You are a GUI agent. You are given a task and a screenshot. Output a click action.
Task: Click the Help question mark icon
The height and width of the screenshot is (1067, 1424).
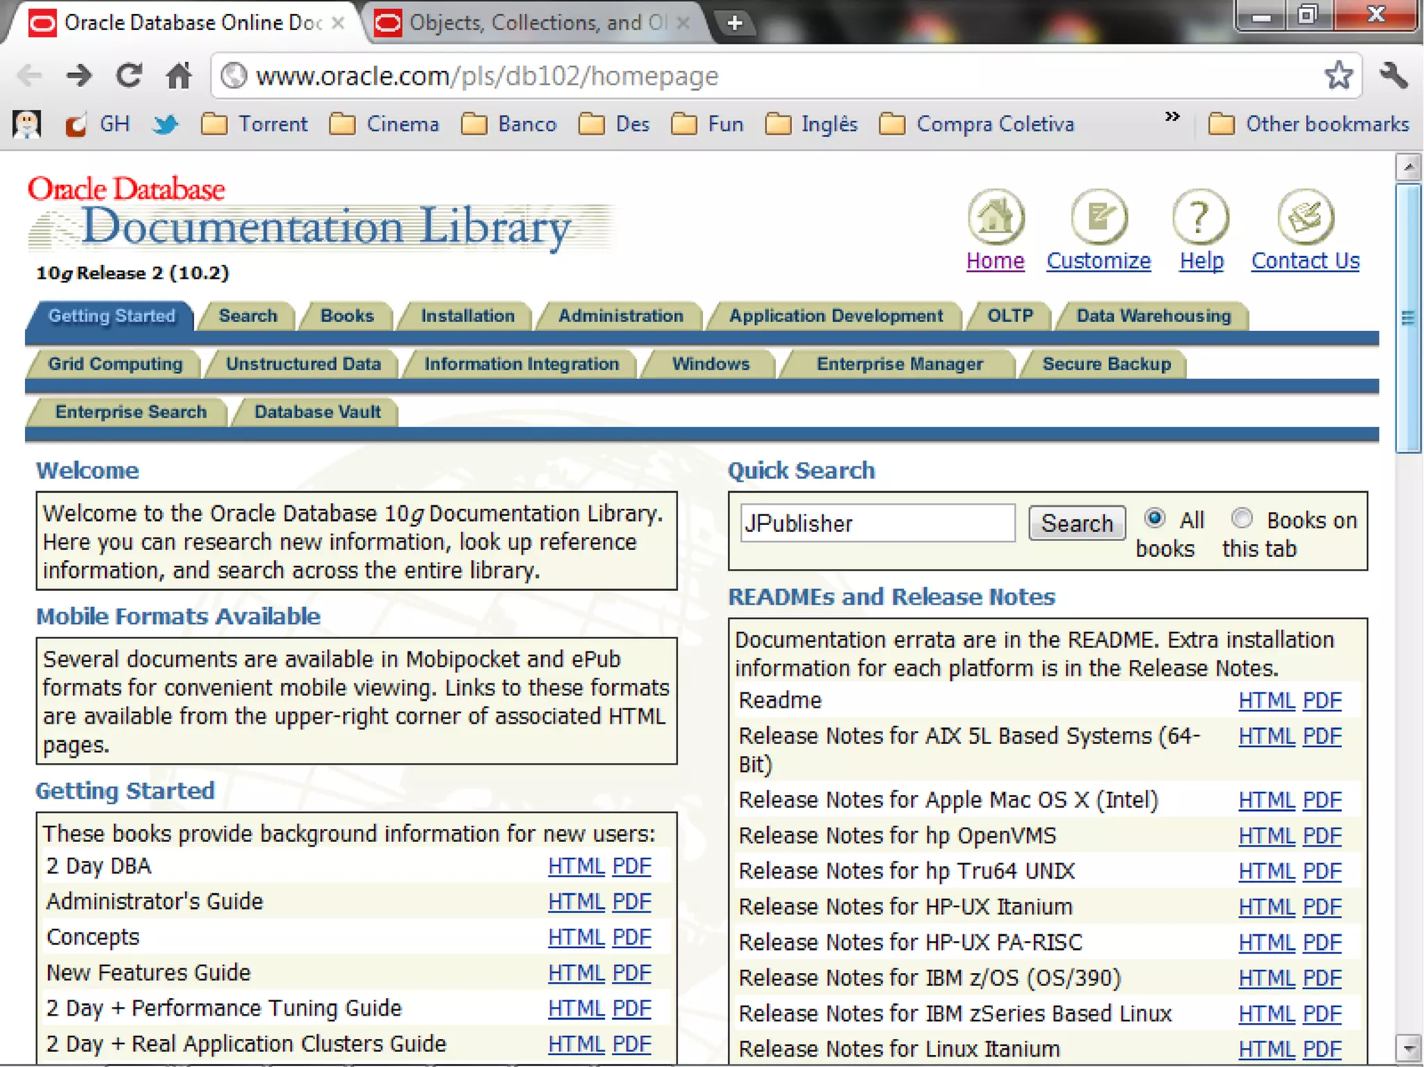point(1200,216)
